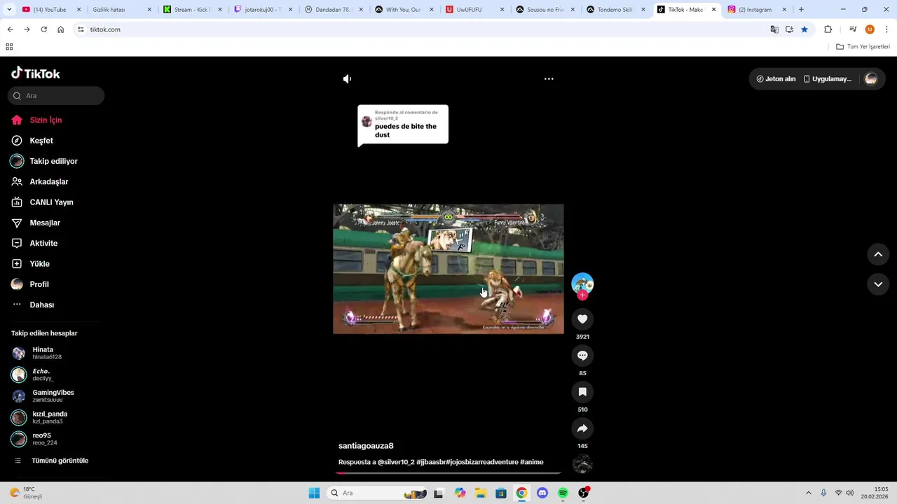Open Mesajlar inbox
The width and height of the screenshot is (897, 504).
45,223
